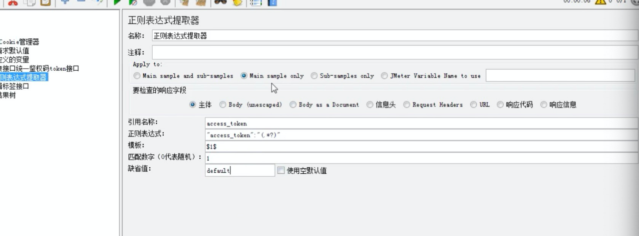Select 'Body (unescaped)' response field
The image size is (639, 236).
(223, 105)
